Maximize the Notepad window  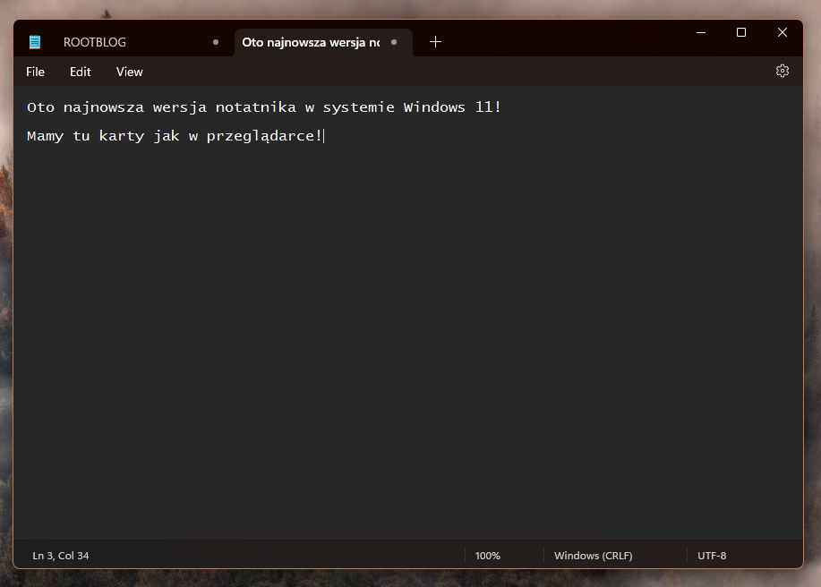click(x=741, y=32)
